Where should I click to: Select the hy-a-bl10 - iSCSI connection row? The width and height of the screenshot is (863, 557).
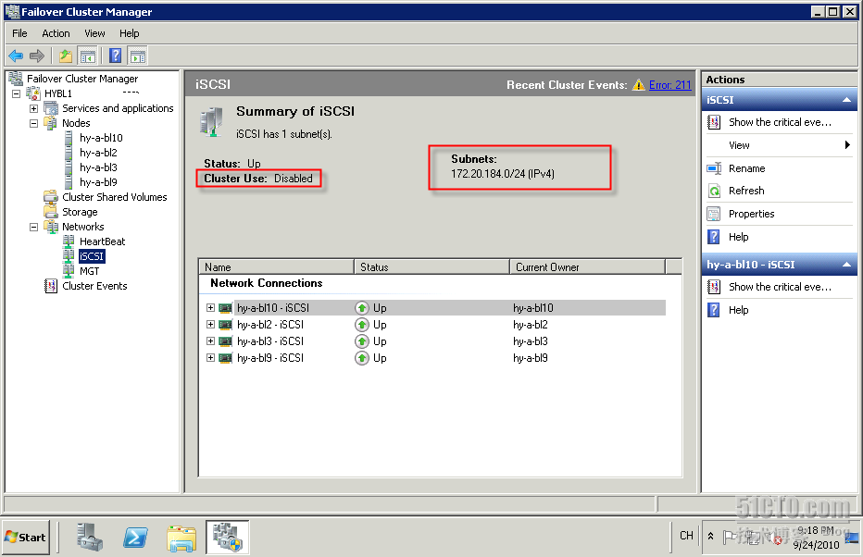pos(435,308)
